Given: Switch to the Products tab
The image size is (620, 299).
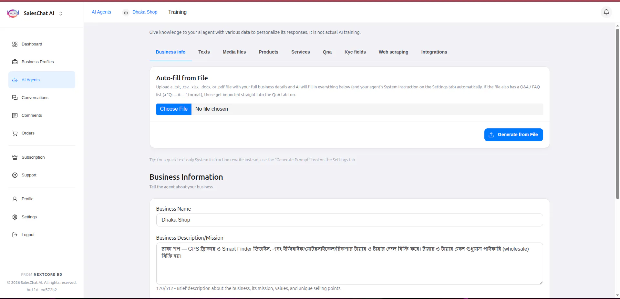Looking at the screenshot, I should [x=268, y=52].
